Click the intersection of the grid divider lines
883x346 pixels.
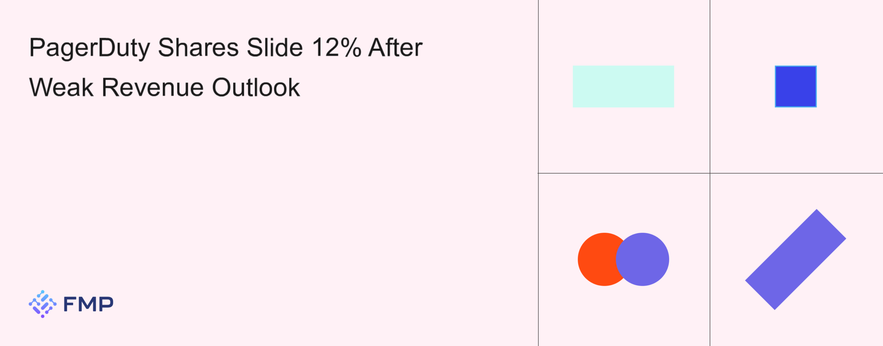[710, 173]
